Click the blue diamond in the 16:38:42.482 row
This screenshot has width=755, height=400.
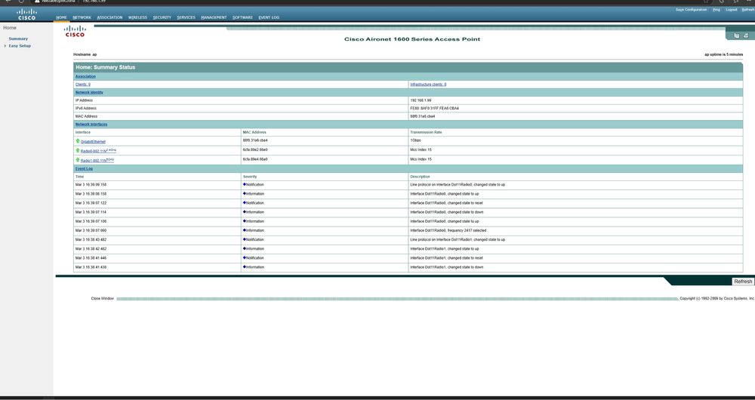pos(245,248)
